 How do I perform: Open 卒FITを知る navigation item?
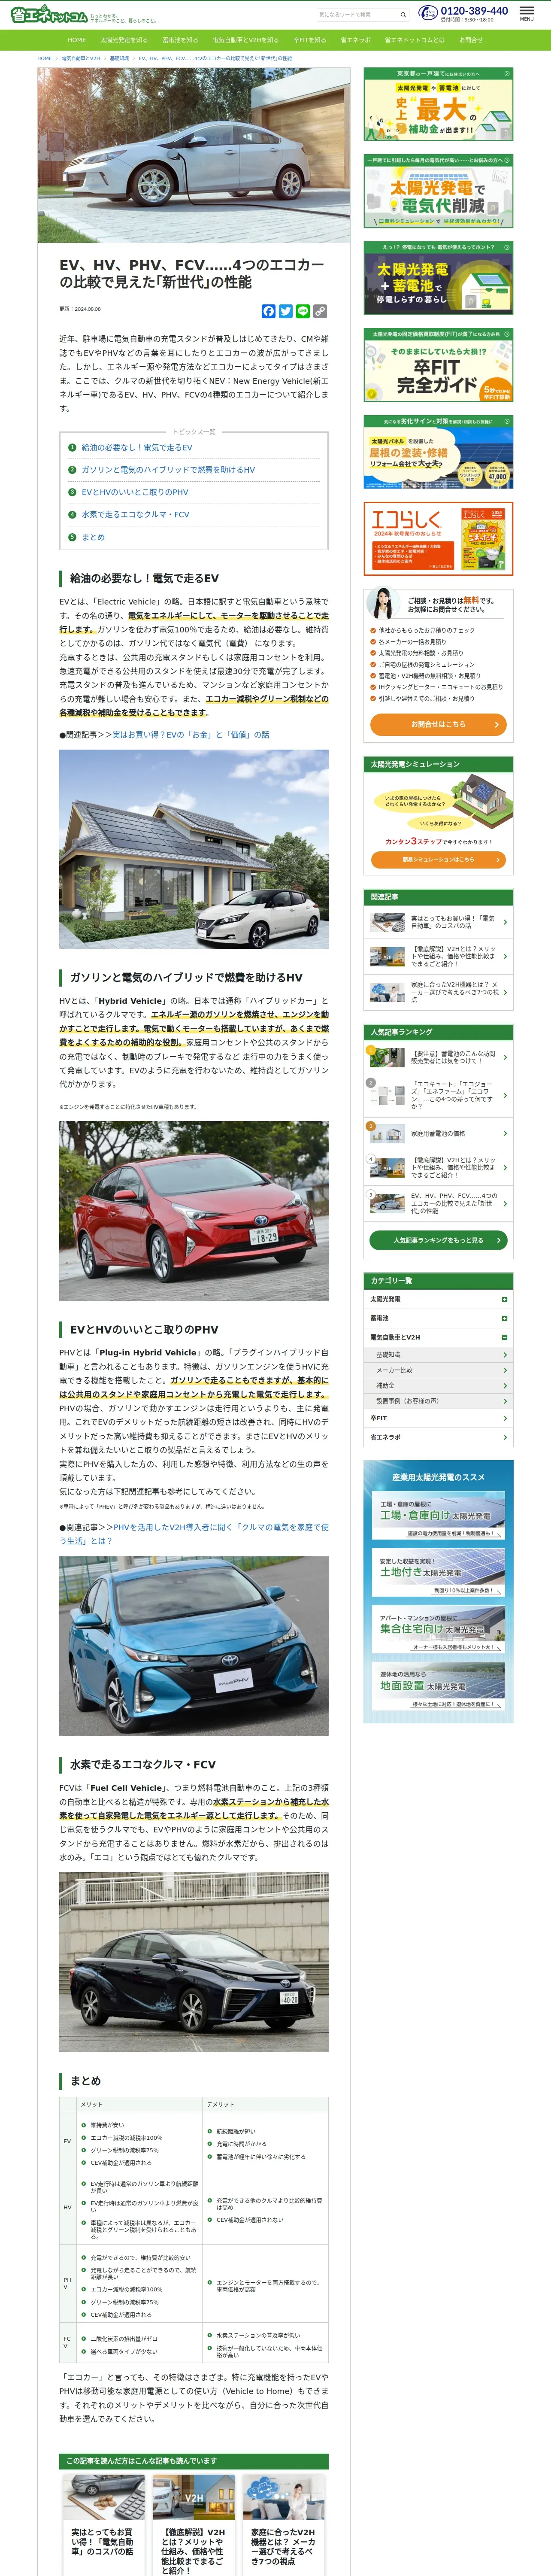pos(310,40)
